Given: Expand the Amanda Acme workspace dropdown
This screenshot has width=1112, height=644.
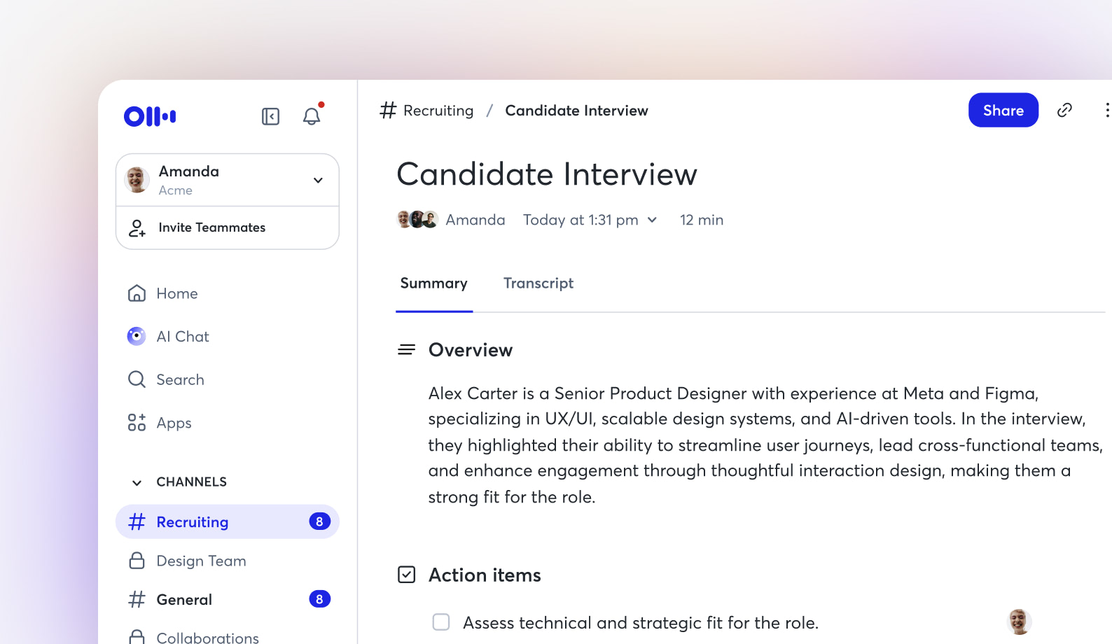Looking at the screenshot, I should [318, 181].
